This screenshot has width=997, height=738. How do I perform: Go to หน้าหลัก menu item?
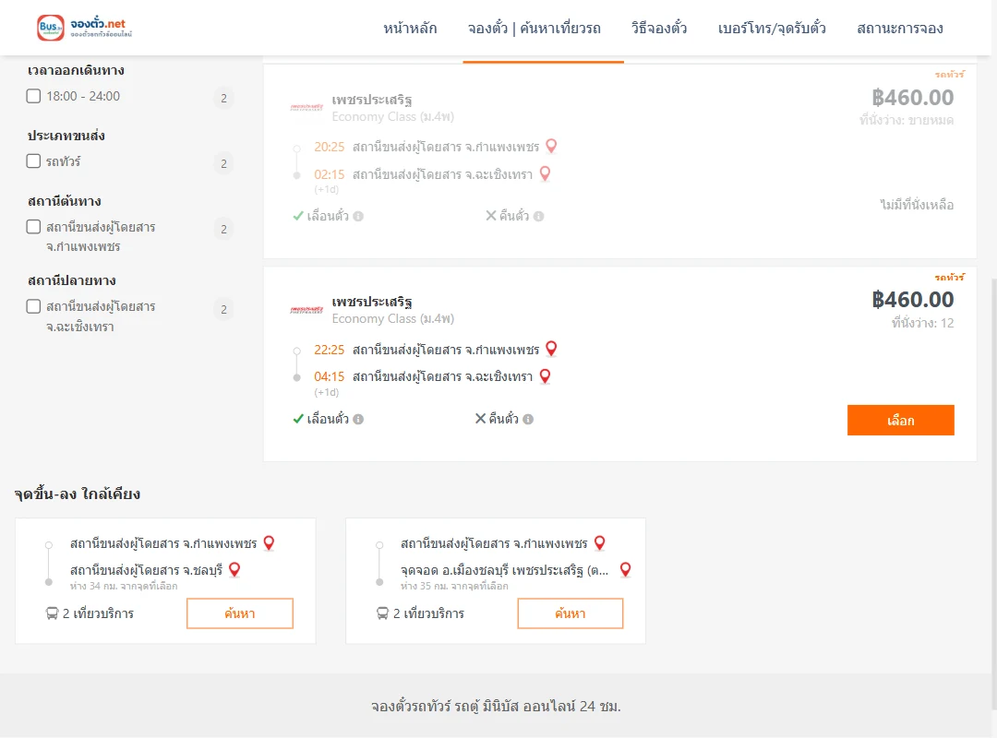pyautogui.click(x=410, y=28)
